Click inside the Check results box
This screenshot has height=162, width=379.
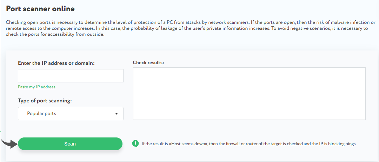pyautogui.click(x=249, y=94)
